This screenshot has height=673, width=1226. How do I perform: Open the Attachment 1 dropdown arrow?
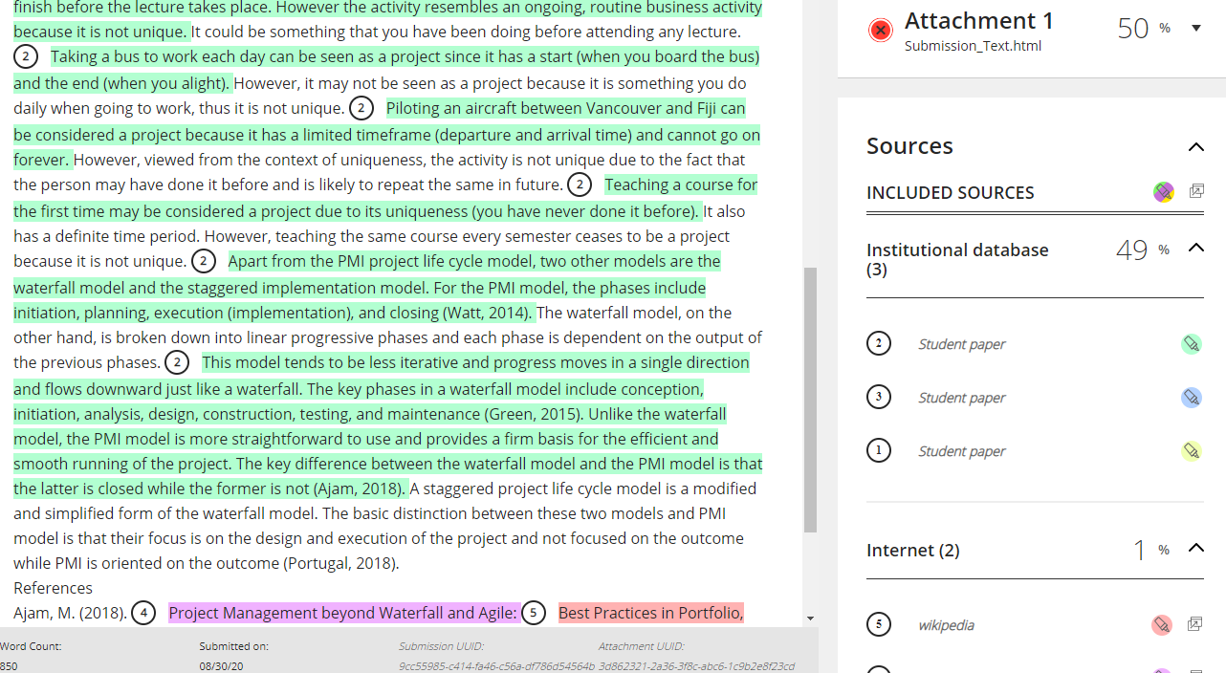tap(1195, 28)
